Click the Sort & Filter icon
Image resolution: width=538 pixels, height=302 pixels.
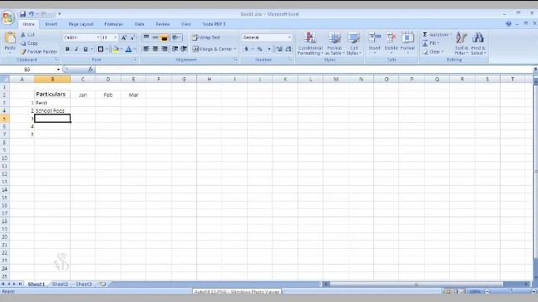pyautogui.click(x=461, y=37)
